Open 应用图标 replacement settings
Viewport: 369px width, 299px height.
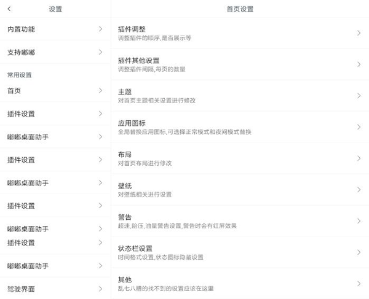(132, 123)
